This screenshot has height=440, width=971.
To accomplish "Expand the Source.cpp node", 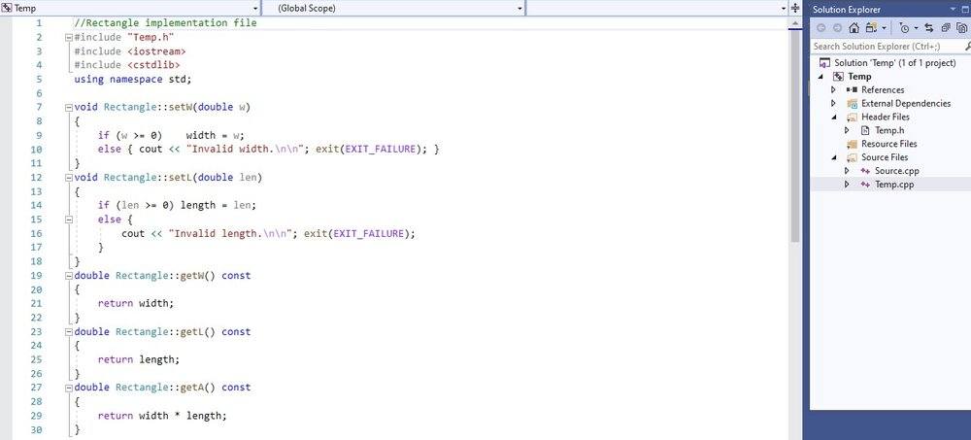I will point(847,171).
